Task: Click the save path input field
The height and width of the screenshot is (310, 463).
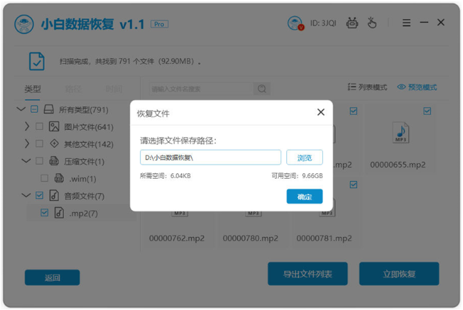Action: (x=210, y=157)
